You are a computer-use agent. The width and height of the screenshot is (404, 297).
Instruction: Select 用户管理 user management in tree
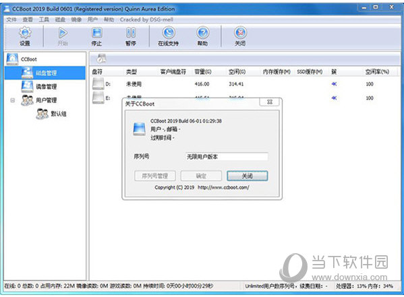tap(47, 100)
